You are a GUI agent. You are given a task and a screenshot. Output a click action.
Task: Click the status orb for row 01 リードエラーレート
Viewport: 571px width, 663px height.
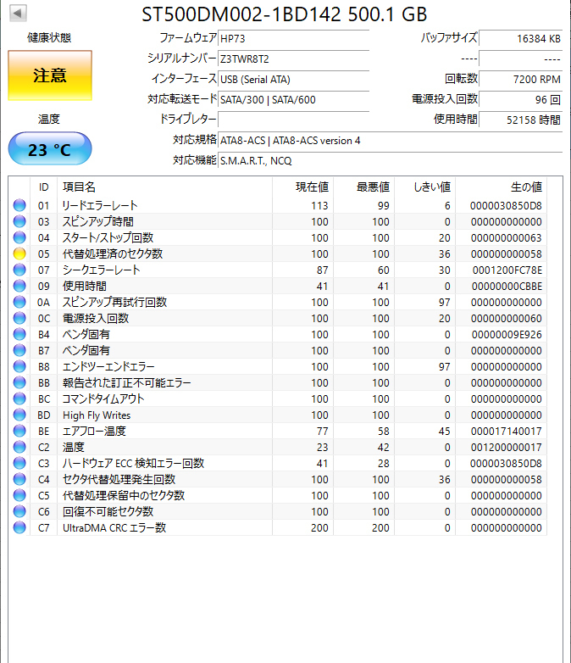[x=19, y=205]
